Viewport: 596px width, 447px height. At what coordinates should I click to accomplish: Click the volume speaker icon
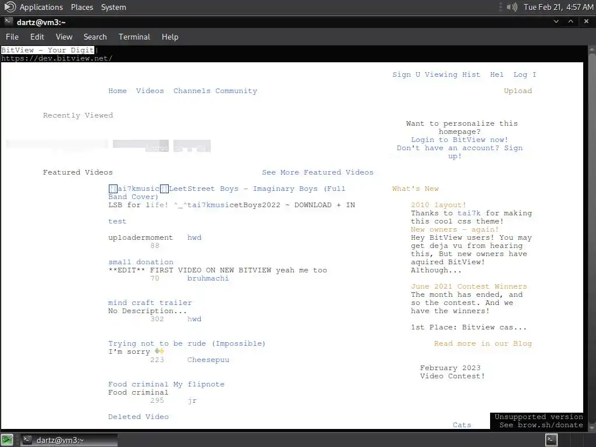pyautogui.click(x=512, y=7)
